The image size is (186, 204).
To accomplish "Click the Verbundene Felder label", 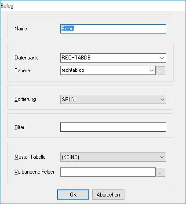I will click(x=34, y=172).
